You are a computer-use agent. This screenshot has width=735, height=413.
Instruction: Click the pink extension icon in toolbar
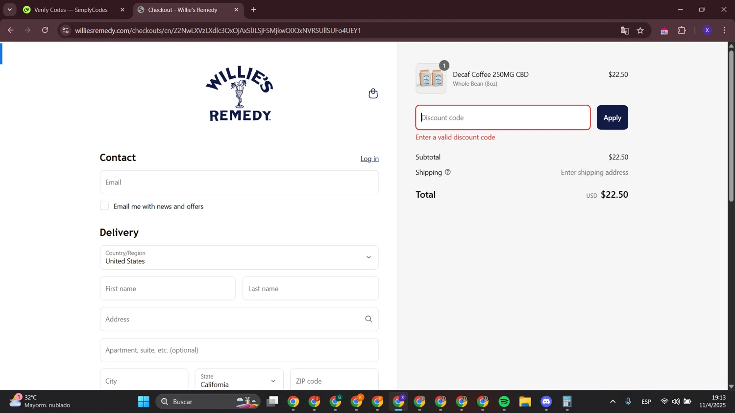[x=664, y=31]
